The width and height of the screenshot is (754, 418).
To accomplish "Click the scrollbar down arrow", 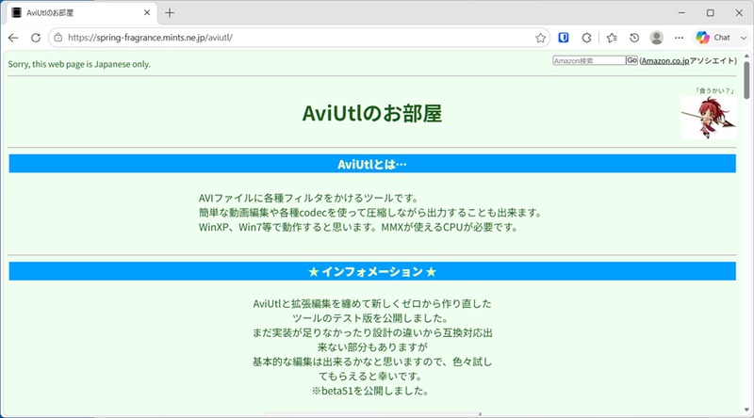I will point(746,410).
